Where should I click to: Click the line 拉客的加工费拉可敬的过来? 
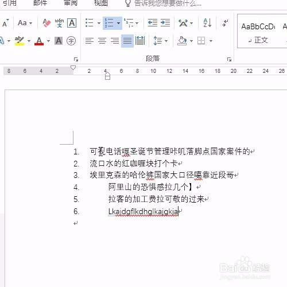pos(156,199)
